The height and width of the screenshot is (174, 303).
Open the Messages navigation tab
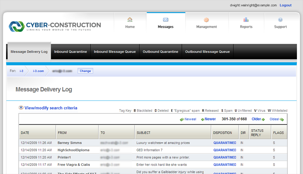166,23
